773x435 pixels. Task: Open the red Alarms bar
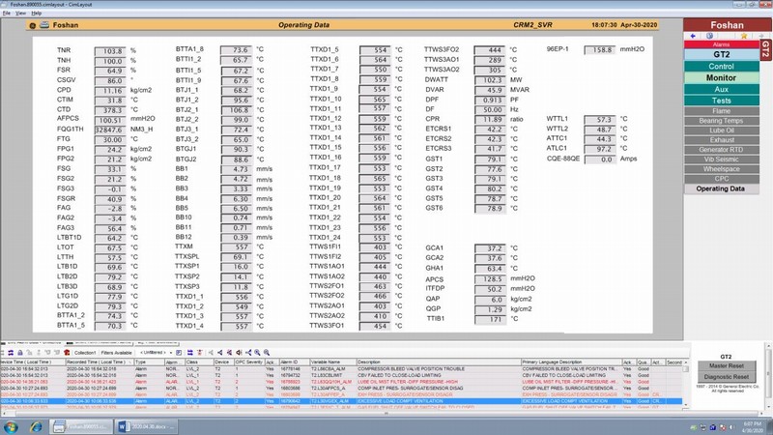point(721,44)
